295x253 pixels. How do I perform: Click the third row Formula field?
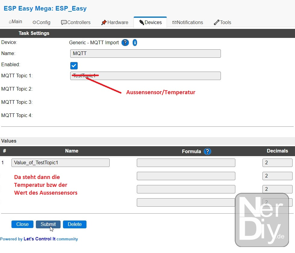click(186, 189)
